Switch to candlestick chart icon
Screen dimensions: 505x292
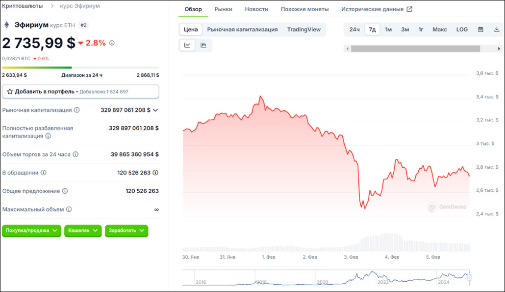point(203,45)
